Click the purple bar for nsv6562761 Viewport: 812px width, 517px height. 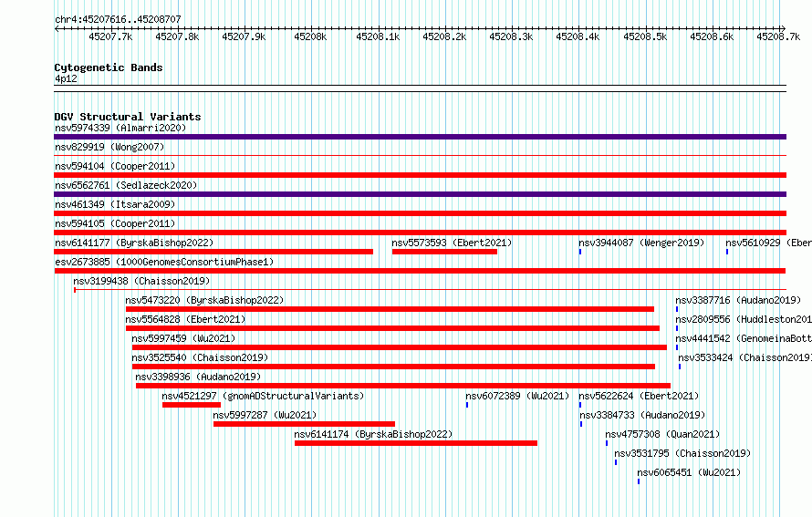pyautogui.click(x=420, y=194)
